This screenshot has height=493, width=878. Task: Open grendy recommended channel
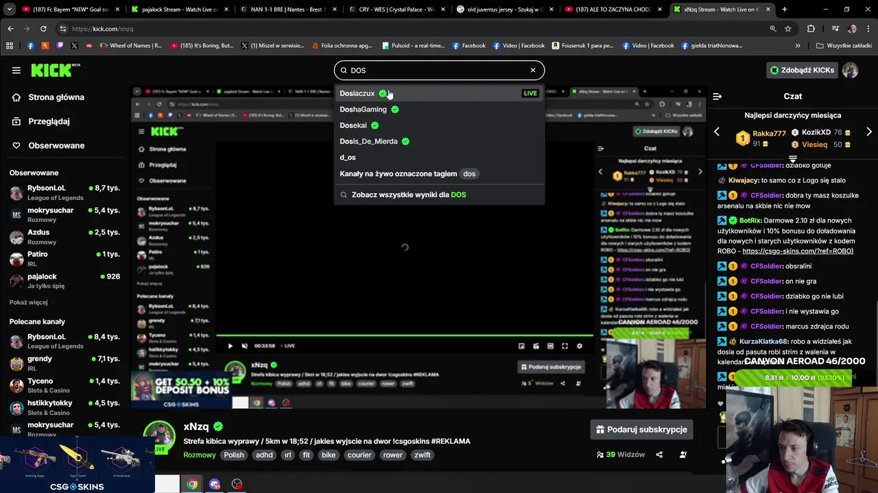pyautogui.click(x=65, y=363)
